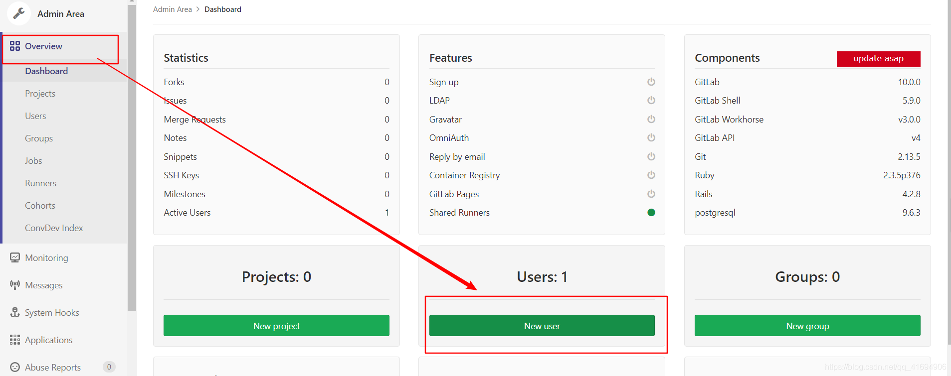Viewport: 951px width, 376px height.
Task: Click the Rails 4.2.8 value
Action: (912, 194)
